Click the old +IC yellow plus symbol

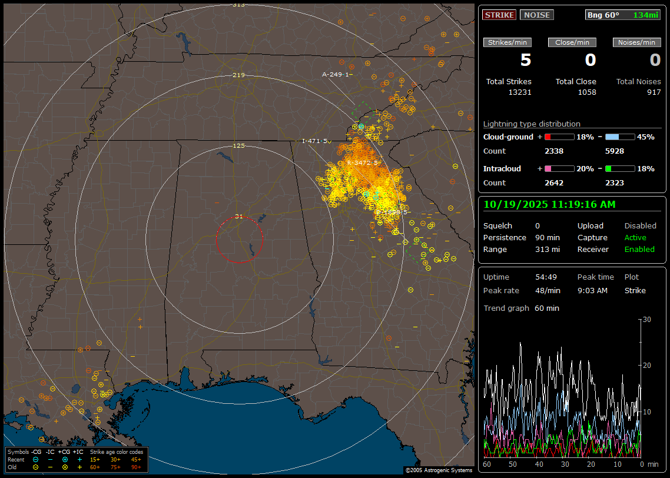79,467
